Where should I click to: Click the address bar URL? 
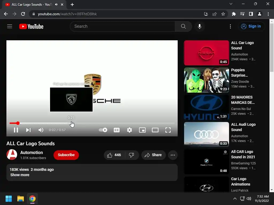(67, 14)
